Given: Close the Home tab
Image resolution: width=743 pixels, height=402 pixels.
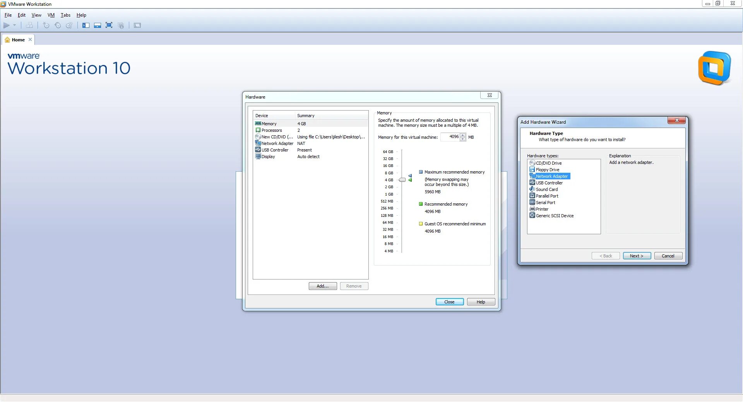Looking at the screenshot, I should pos(30,39).
